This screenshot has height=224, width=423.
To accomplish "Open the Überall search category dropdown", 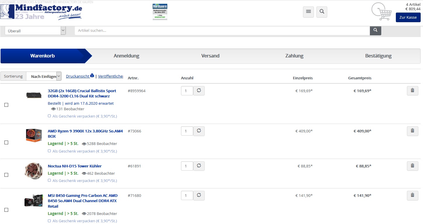I will click(x=35, y=31).
